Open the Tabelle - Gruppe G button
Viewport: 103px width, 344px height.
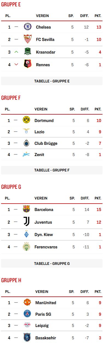[x=52, y=263]
